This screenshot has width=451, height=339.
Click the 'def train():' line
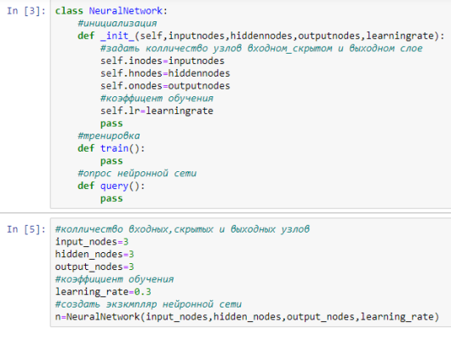[x=111, y=148]
